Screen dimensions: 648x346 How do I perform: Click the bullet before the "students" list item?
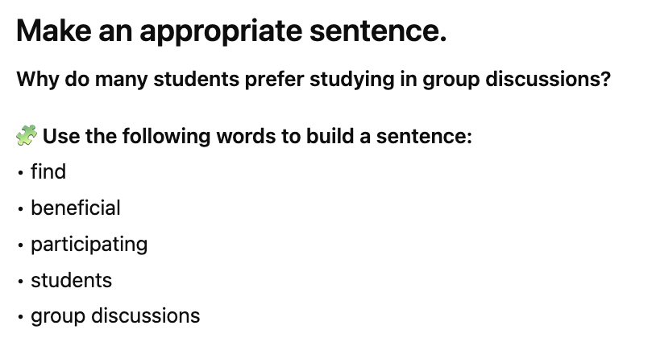click(x=19, y=281)
